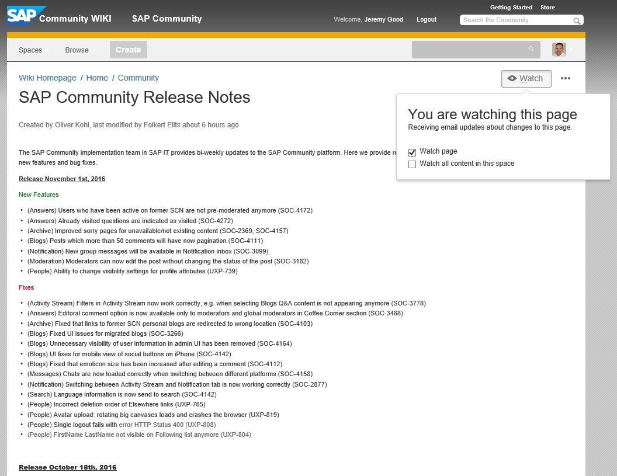
Task: Expand the Spaces dropdown menu
Action: tap(33, 50)
